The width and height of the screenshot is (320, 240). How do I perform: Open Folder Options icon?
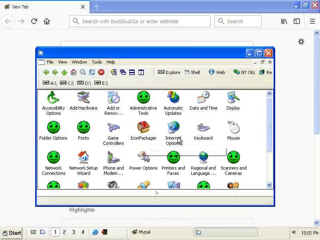coord(53,131)
